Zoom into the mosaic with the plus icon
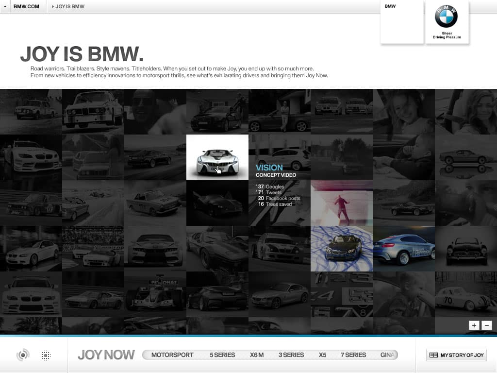Screen dimensions: 497x373 click(474, 325)
